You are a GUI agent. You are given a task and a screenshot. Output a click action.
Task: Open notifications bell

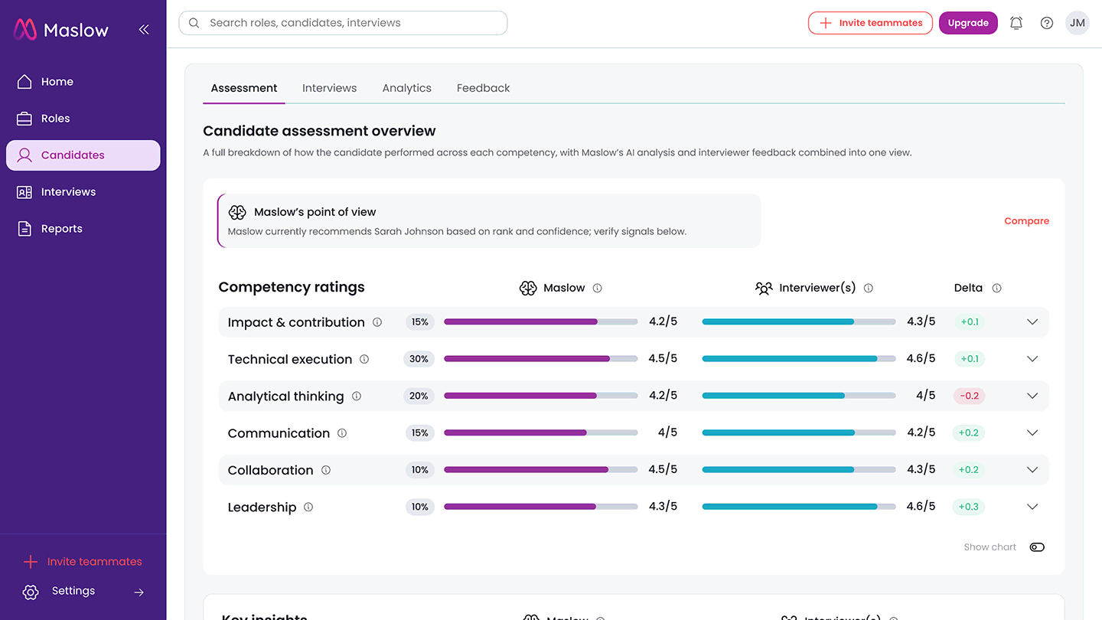pos(1016,23)
